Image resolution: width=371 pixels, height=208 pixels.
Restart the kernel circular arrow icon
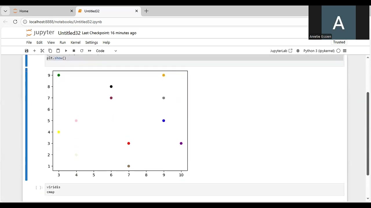[82, 51]
